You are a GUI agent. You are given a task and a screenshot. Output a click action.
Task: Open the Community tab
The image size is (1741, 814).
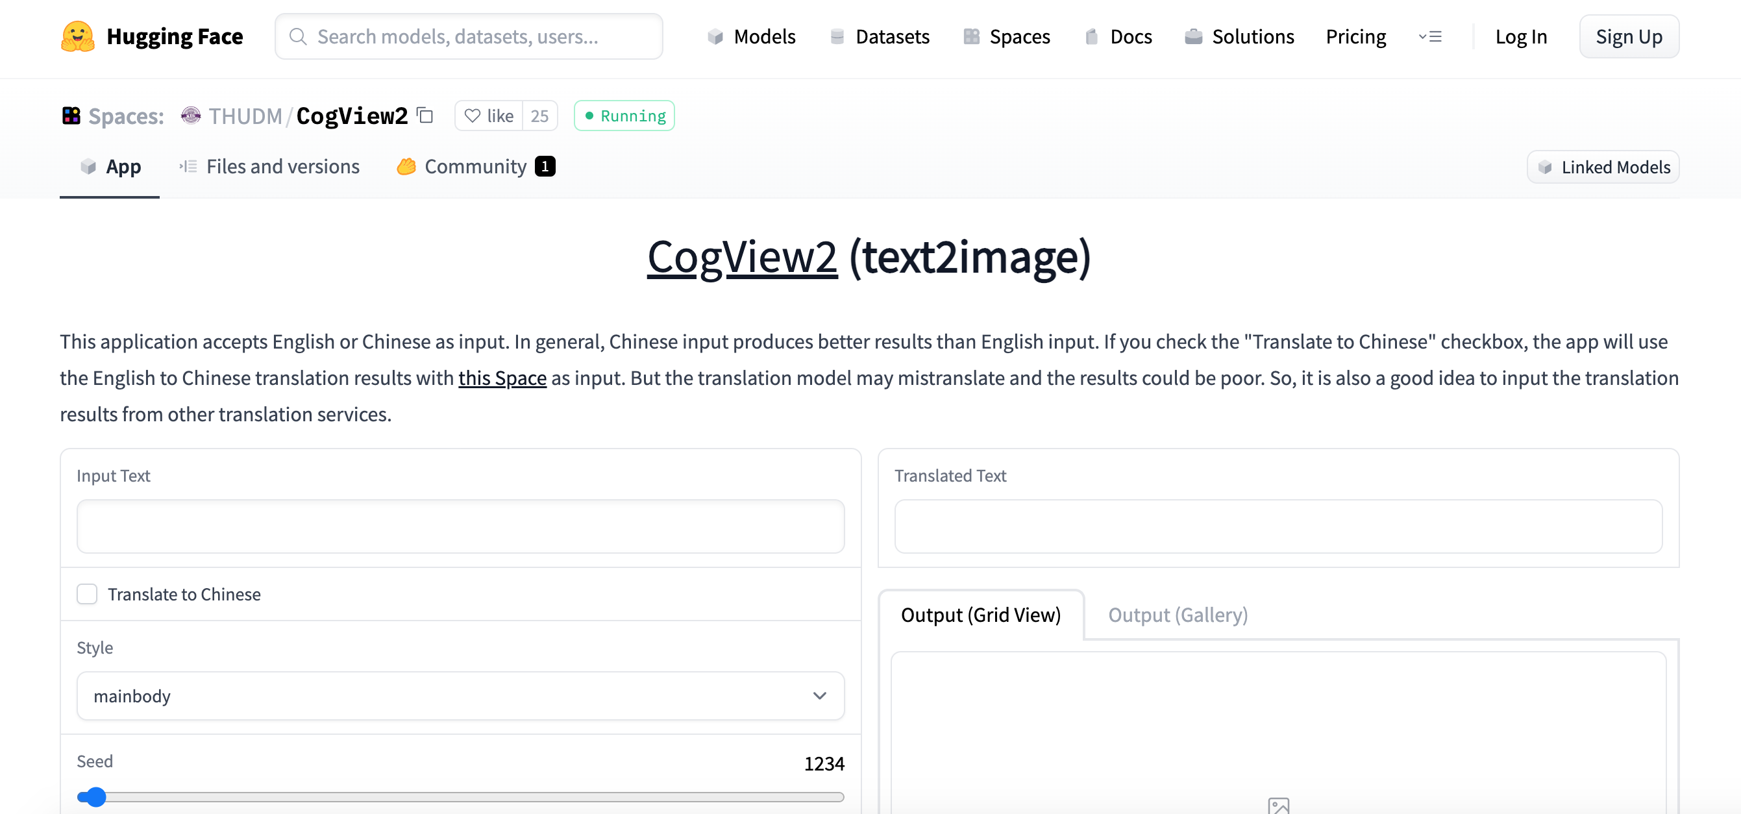click(x=476, y=166)
